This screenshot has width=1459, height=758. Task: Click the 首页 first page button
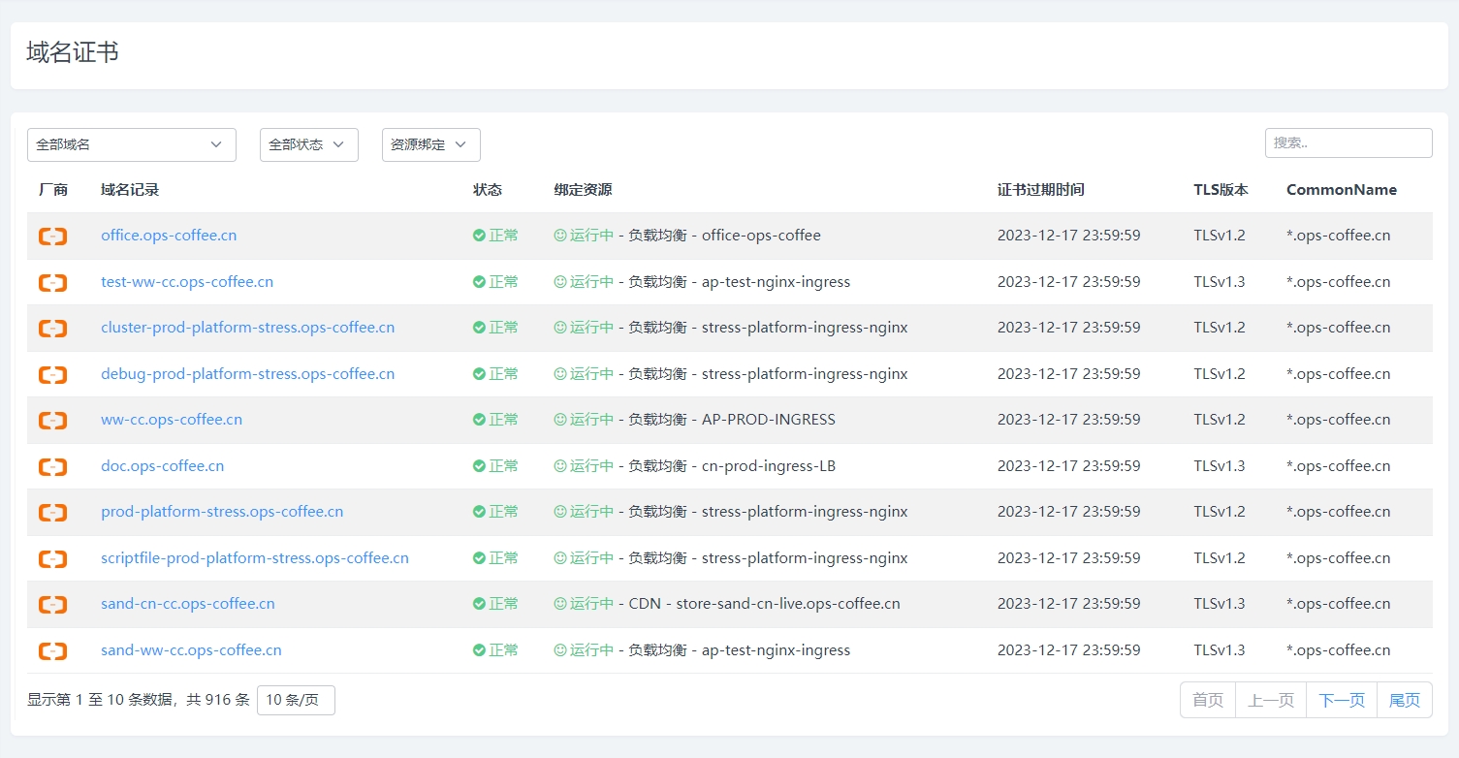pos(1208,700)
